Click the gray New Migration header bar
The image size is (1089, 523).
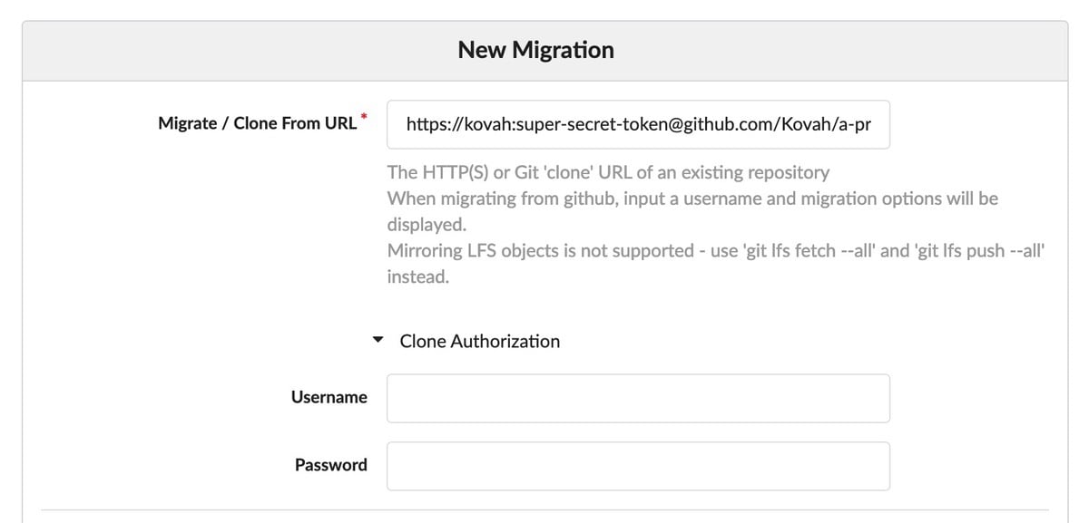click(544, 51)
